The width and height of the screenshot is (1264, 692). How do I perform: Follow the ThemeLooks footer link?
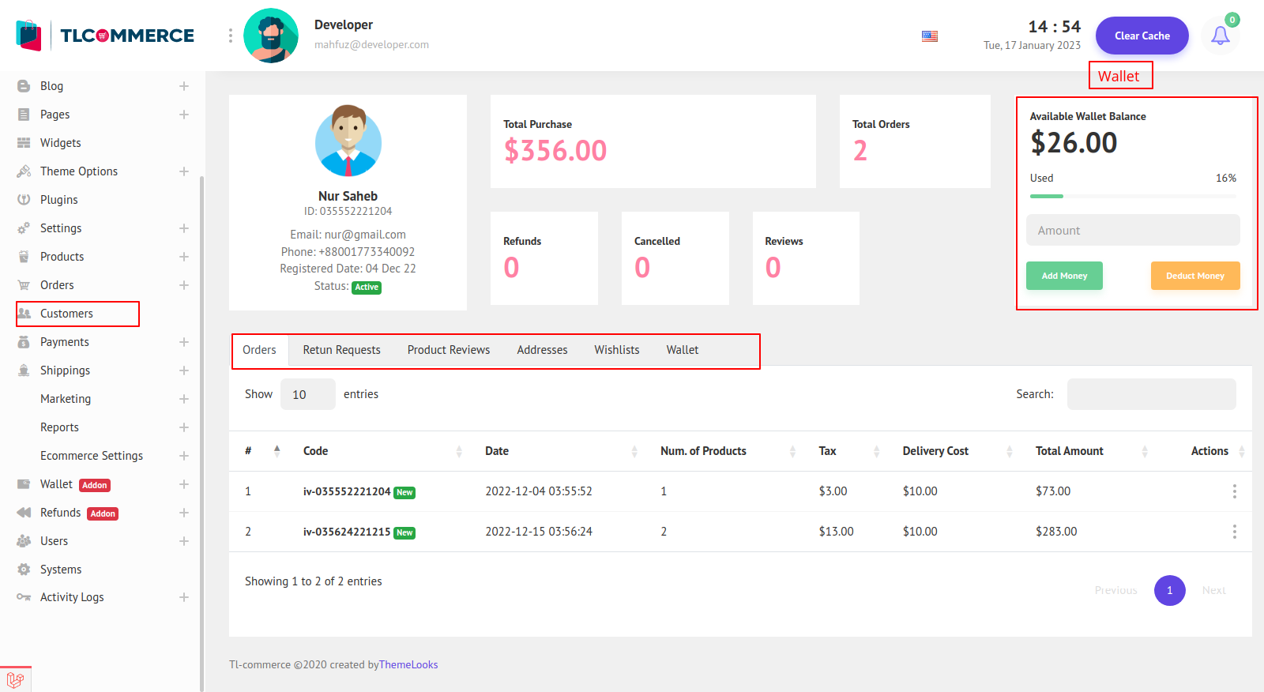point(408,665)
